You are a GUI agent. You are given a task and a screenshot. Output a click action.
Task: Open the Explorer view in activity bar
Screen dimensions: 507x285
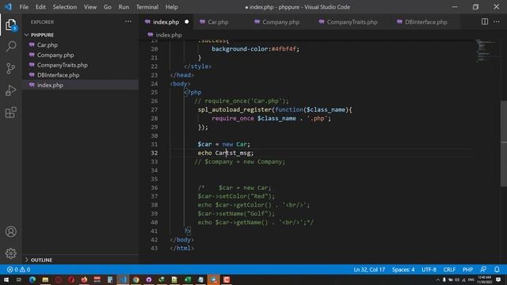pos(10,25)
